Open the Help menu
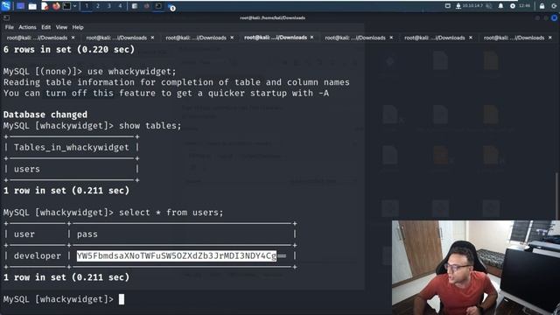Image resolution: width=560 pixels, height=315 pixels. 78,27
